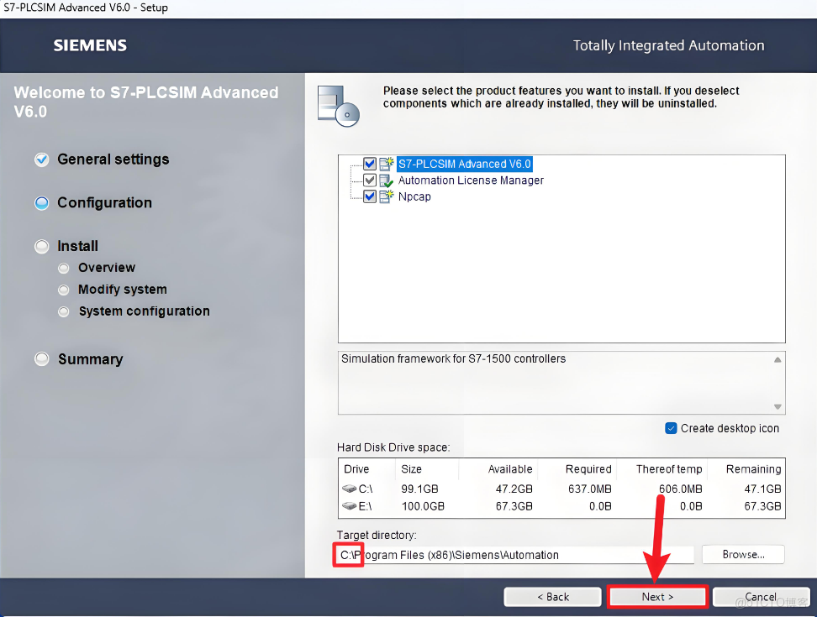Viewport: 817px width, 617px height.
Task: Open the Modify system step label
Action: [x=123, y=290]
